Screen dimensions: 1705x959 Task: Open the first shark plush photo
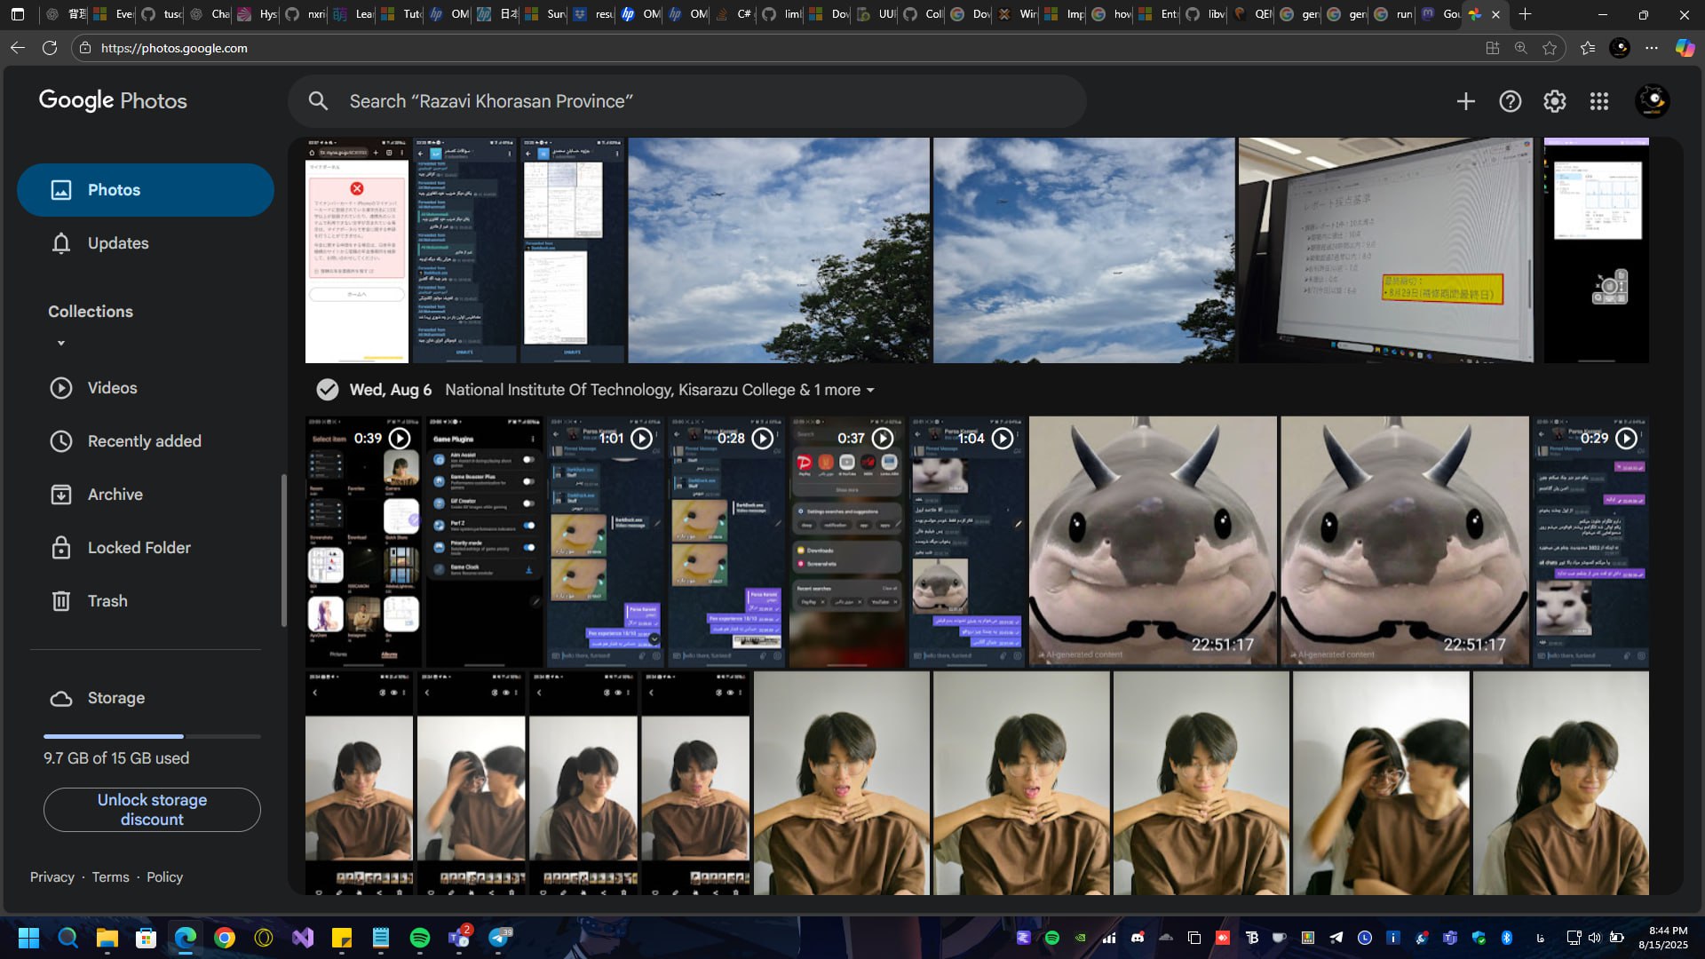click(1153, 542)
